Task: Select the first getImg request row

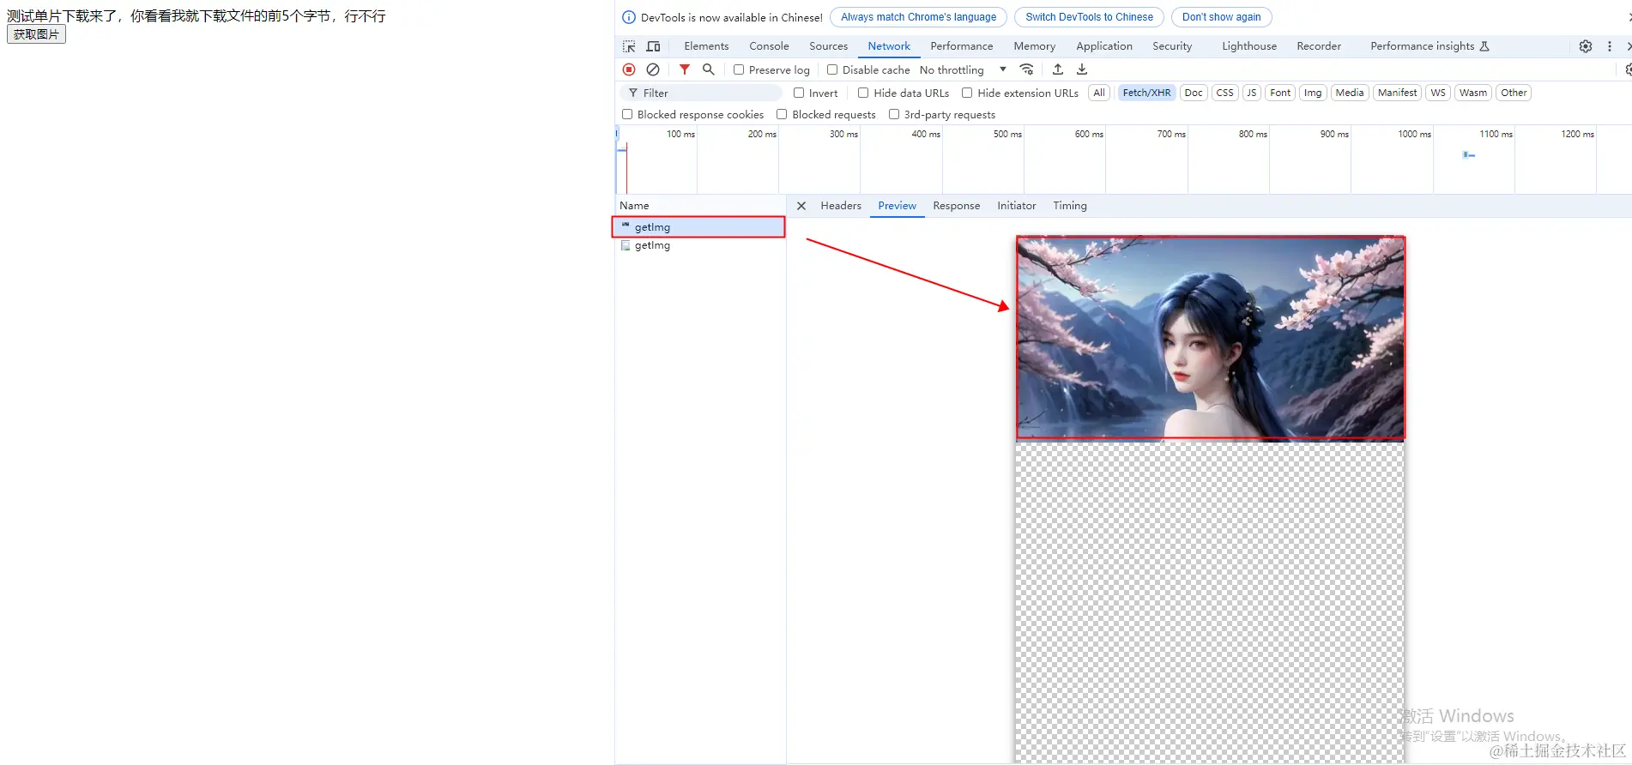Action: (x=699, y=227)
